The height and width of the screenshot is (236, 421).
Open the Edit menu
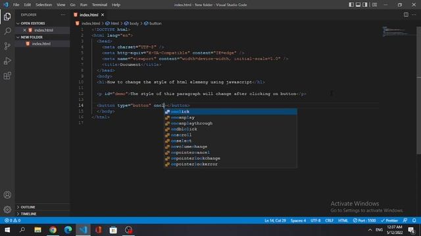(27, 5)
